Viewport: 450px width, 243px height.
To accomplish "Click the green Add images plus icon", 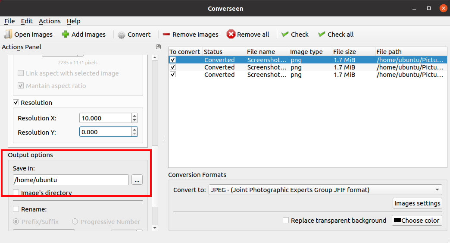I will [x=66, y=34].
